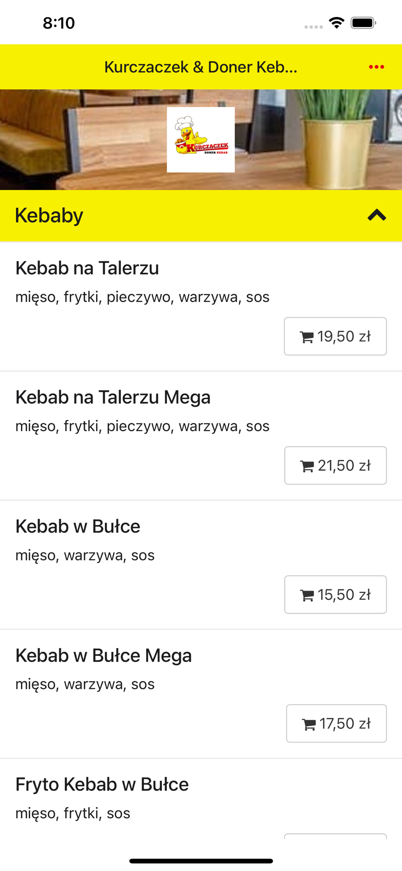This screenshot has height=871, width=402.
Task: Click cart icon beside 15,50 zł
Action: 307,595
